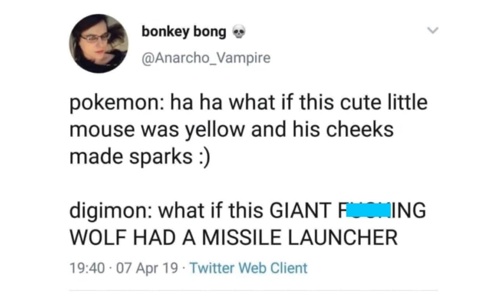Click the 07 Apr 19 date
The height and width of the screenshot is (300, 502).
pyautogui.click(x=149, y=268)
